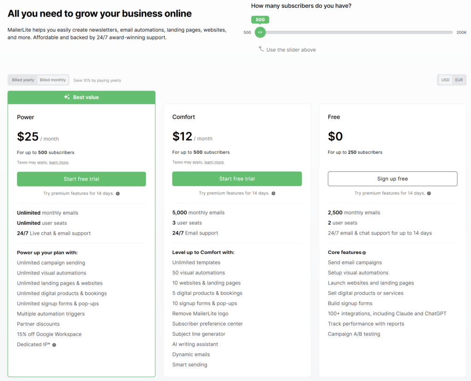471x381 pixels.
Task: Click 15% off Google Workspace feature
Action: (x=49, y=334)
